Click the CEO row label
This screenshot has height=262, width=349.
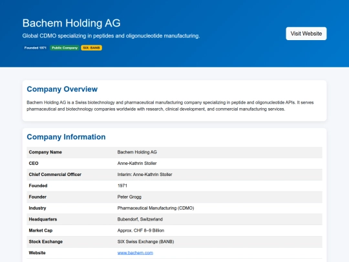click(x=34, y=163)
